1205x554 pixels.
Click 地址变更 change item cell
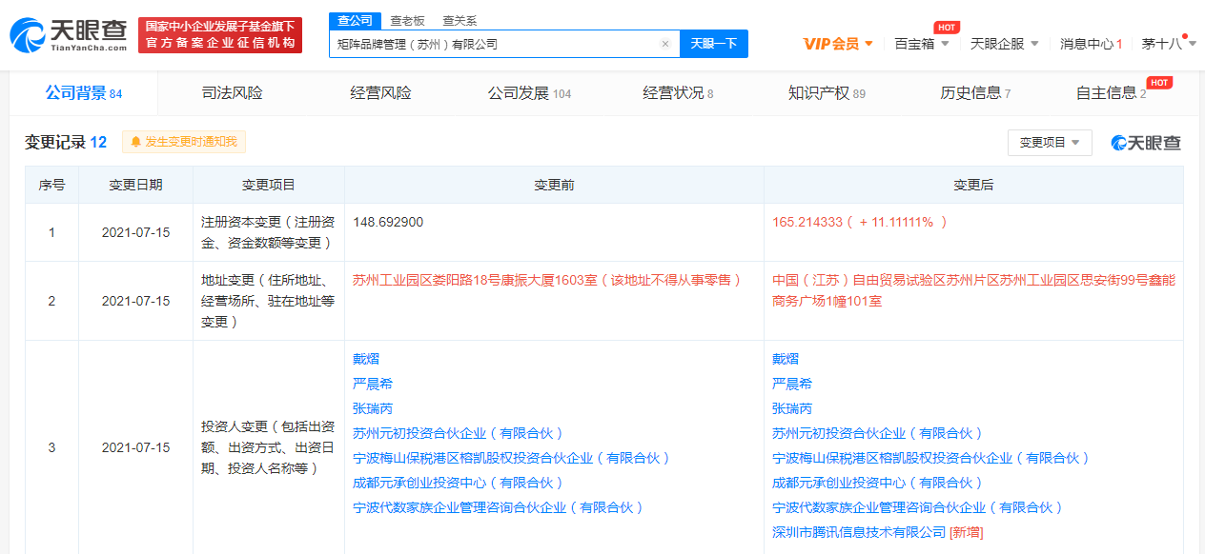pos(268,301)
